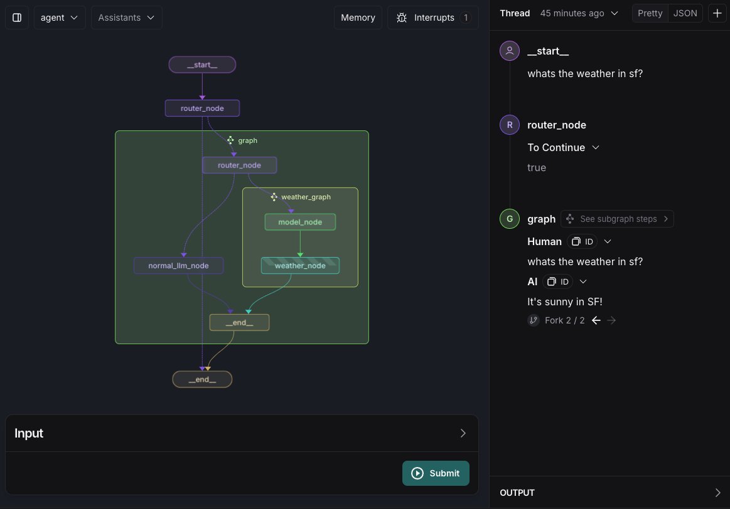Open the agent graph dropdown
The image size is (730, 509).
[59, 18]
